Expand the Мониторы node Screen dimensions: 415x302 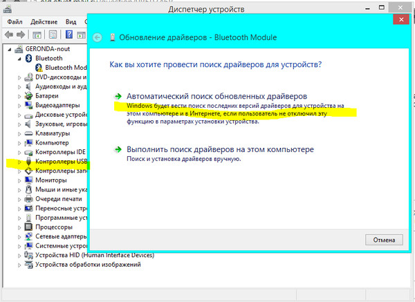19,181
